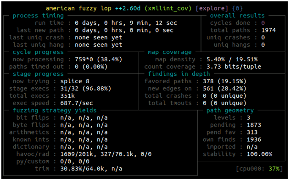
Task: Click exec speed 687.7/sec
Action: pyautogui.click(x=77, y=103)
